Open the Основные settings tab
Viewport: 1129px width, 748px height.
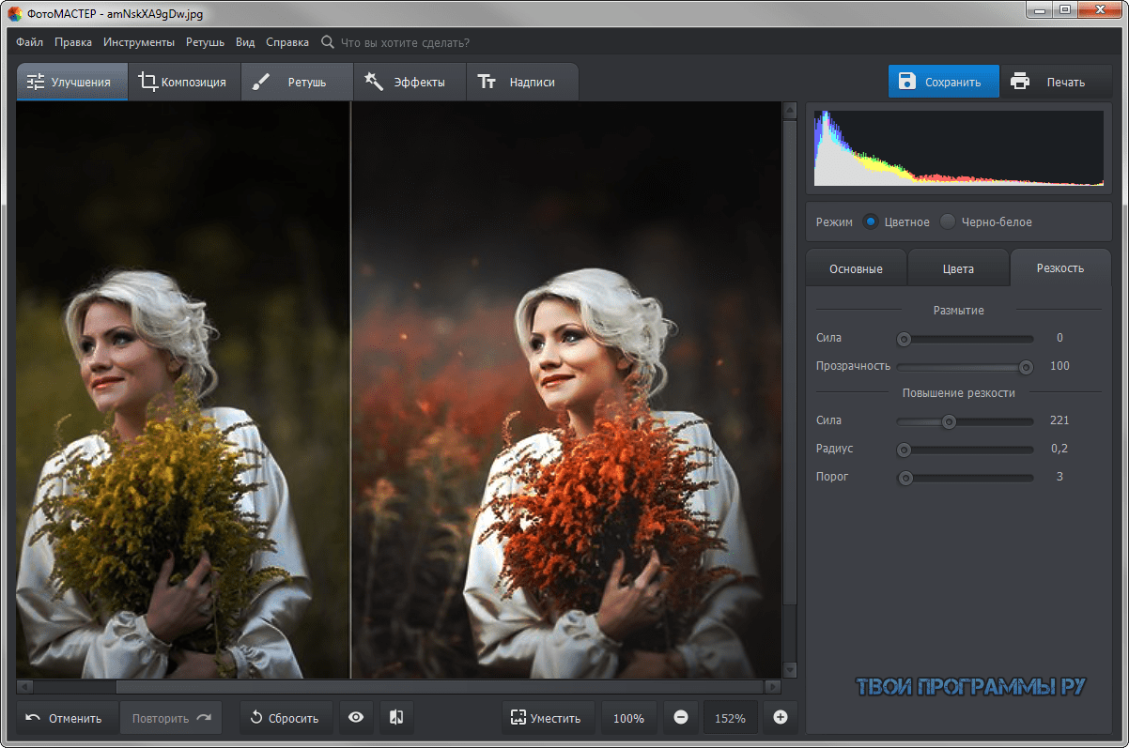coord(856,268)
